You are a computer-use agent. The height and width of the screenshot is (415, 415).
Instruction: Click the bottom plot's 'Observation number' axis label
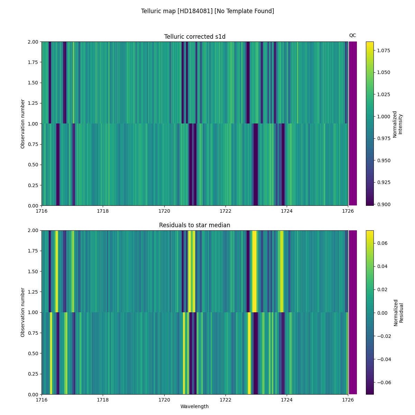tap(23, 312)
